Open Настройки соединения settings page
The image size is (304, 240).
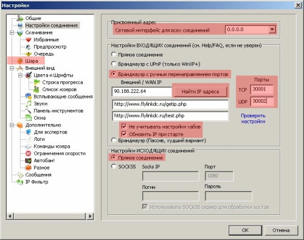click(x=51, y=26)
